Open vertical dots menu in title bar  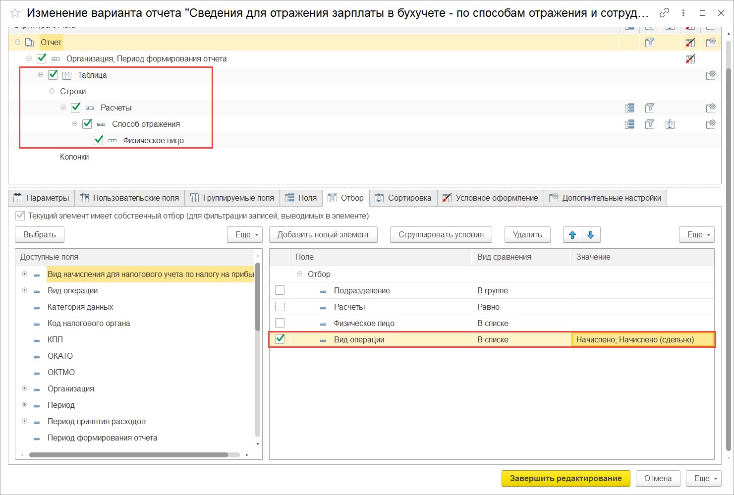[683, 13]
